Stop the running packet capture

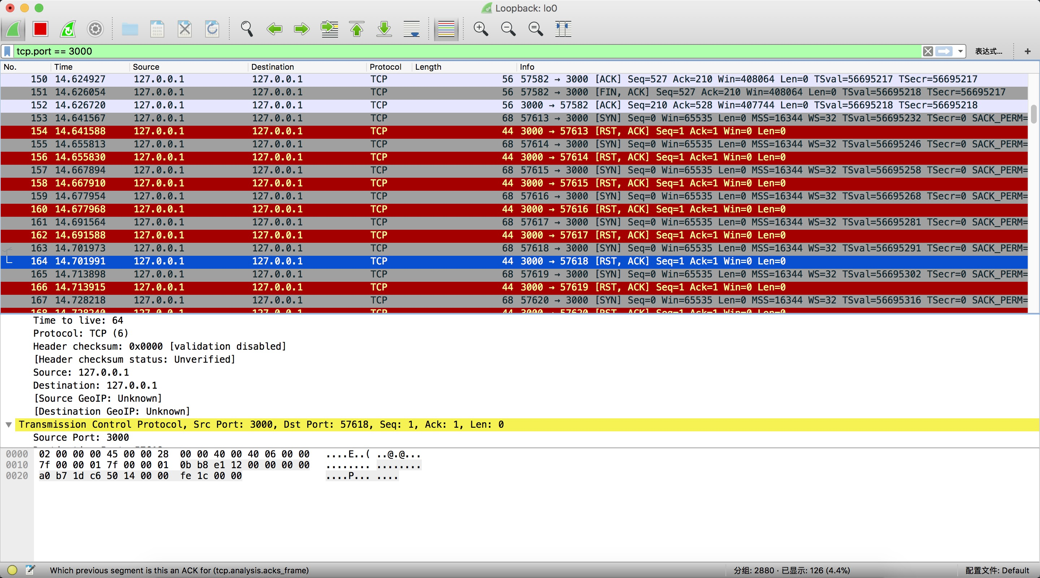tap(40, 29)
